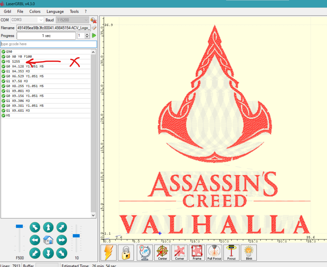Jog up with the up arrow button
Image resolution: width=327 pixels, height=267 pixels.
[48, 227]
